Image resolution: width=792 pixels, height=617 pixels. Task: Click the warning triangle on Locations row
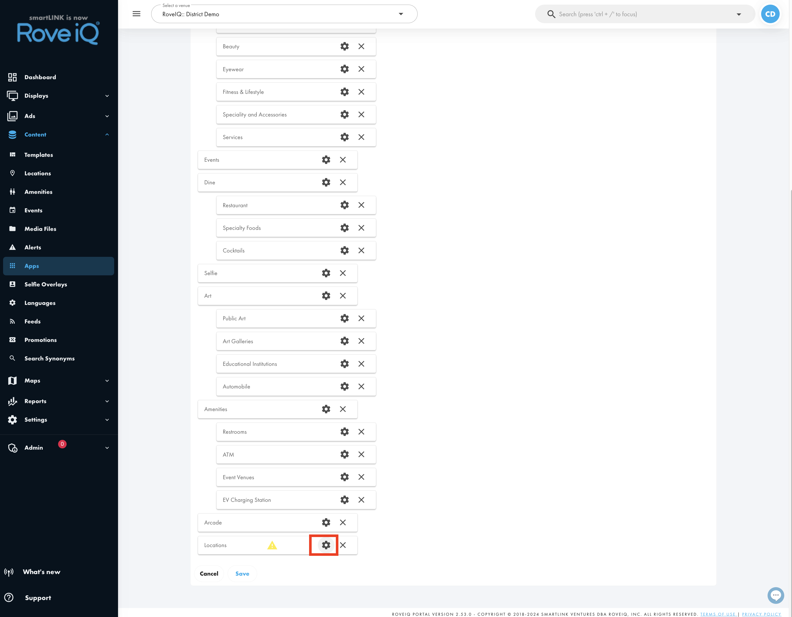tap(272, 545)
